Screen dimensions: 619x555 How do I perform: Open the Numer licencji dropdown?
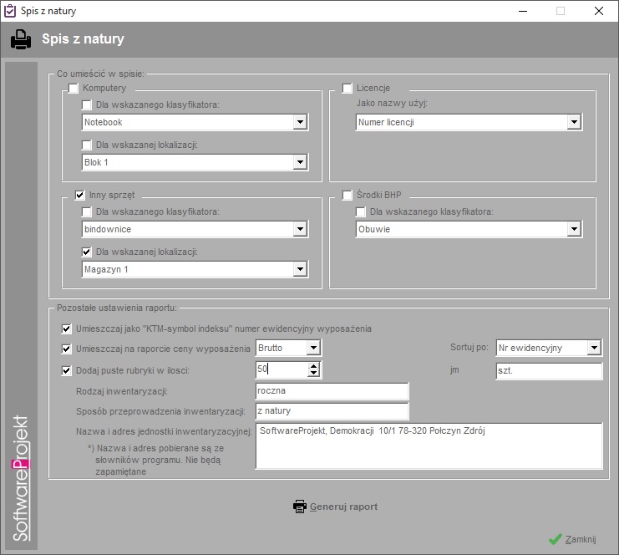[574, 122]
